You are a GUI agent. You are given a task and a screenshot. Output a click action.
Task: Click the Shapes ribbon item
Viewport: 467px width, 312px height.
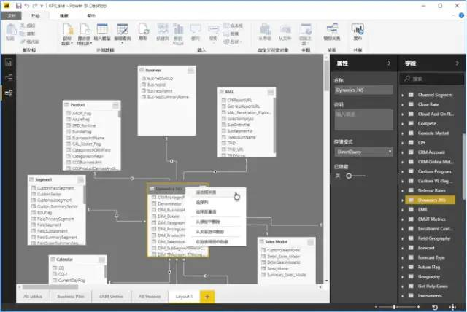click(232, 42)
